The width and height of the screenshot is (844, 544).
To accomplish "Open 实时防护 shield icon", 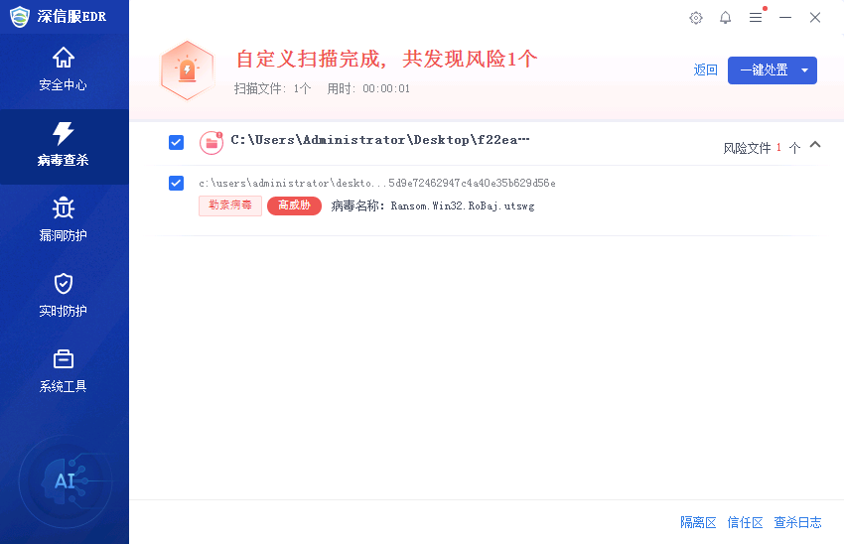I will click(x=63, y=284).
